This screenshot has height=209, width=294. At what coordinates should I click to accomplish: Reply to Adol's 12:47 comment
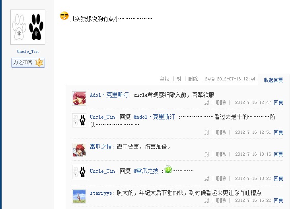[278, 102]
